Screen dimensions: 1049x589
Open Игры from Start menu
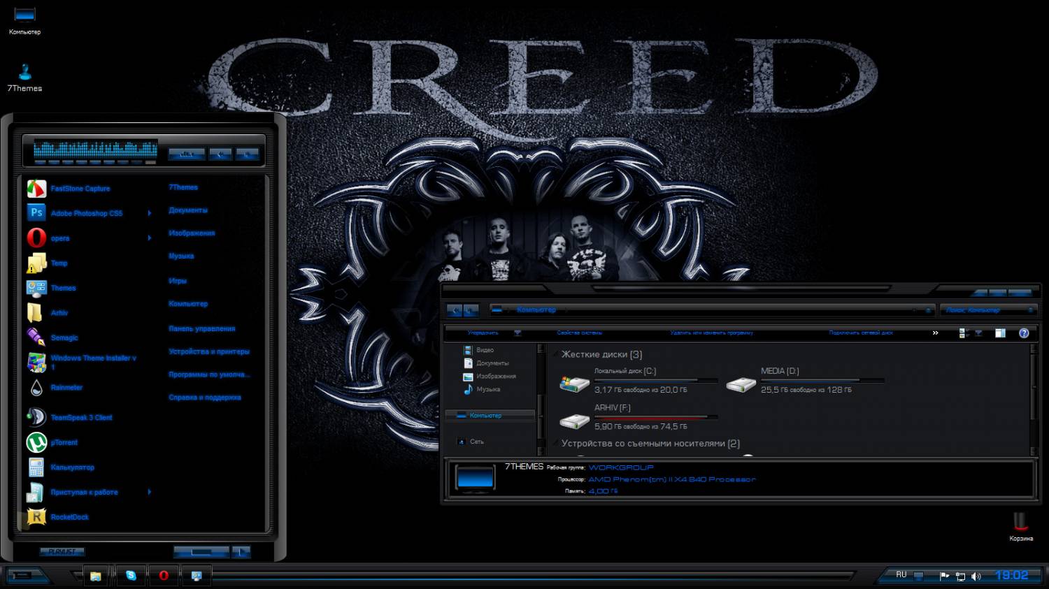point(178,281)
